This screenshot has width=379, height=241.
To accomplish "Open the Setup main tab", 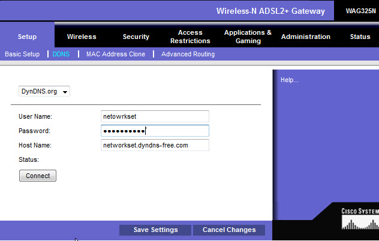I will [27, 37].
